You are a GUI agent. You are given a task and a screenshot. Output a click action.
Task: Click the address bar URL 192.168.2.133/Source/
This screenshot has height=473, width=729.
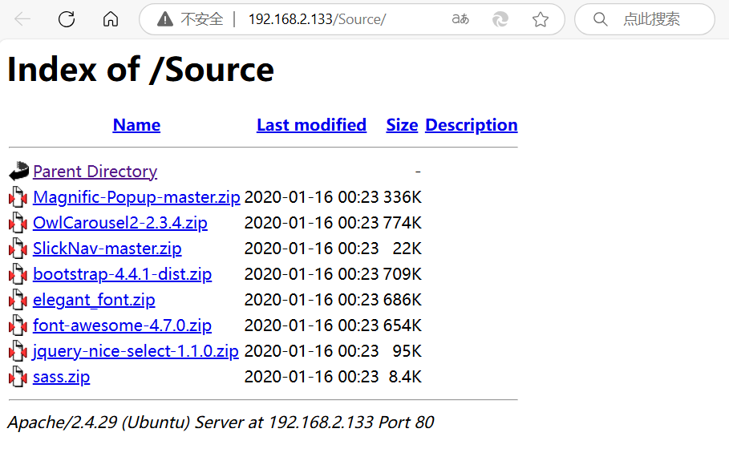tap(317, 19)
